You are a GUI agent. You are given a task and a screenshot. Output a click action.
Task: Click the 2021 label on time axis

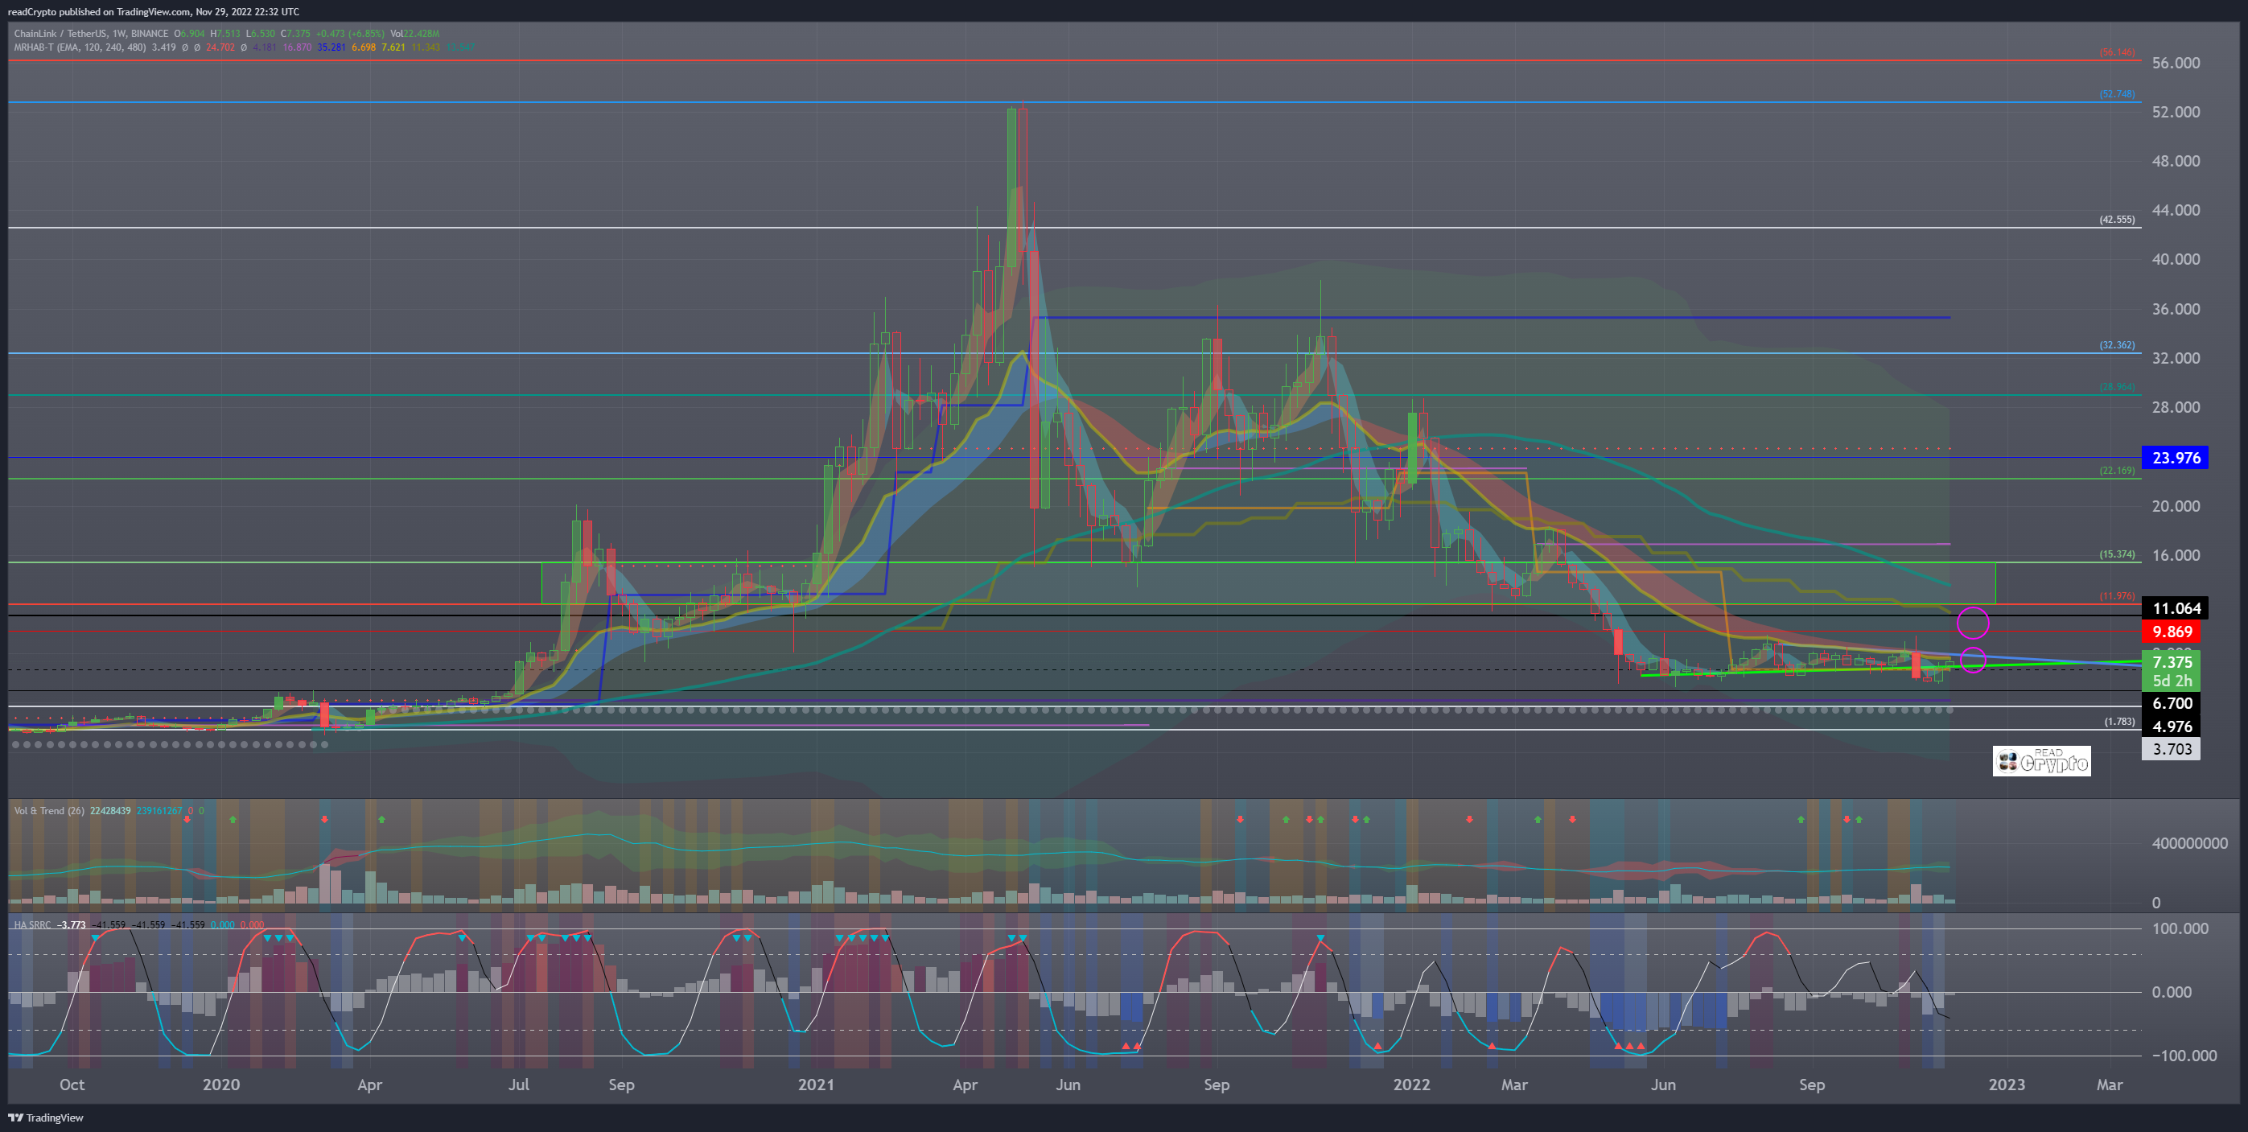point(816,1084)
